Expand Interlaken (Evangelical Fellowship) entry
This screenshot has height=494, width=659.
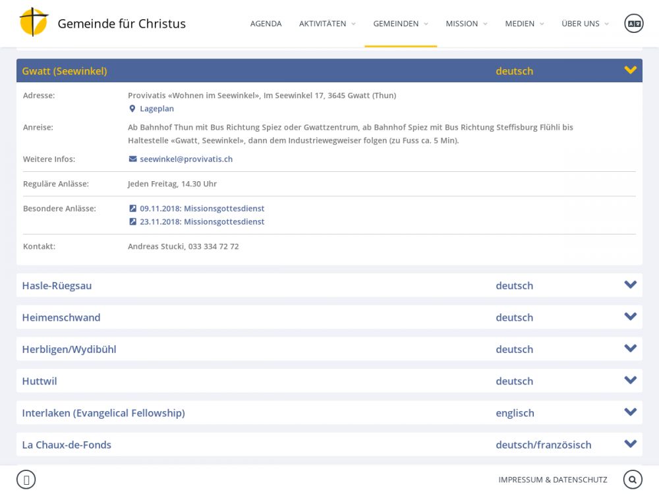(x=630, y=413)
